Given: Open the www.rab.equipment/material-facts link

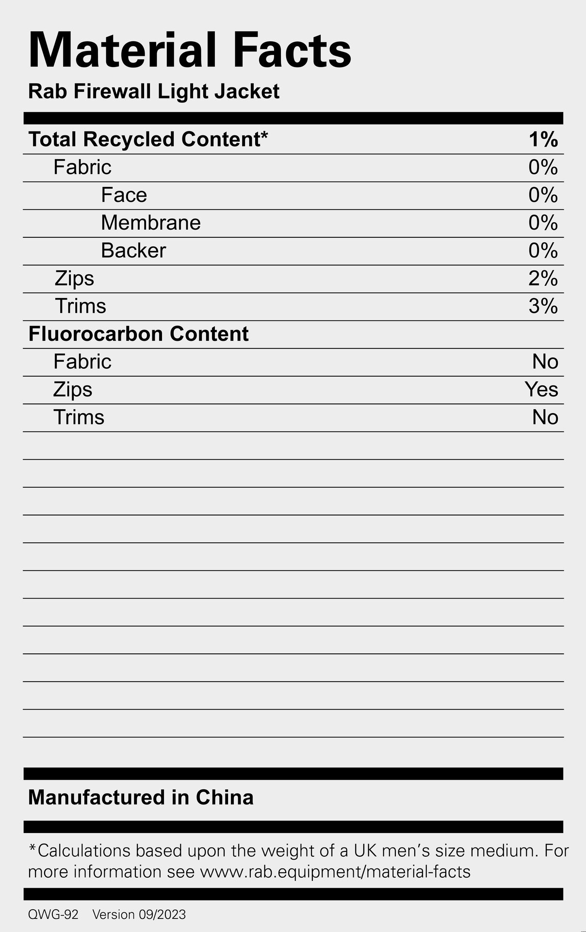Looking at the screenshot, I should (335, 872).
